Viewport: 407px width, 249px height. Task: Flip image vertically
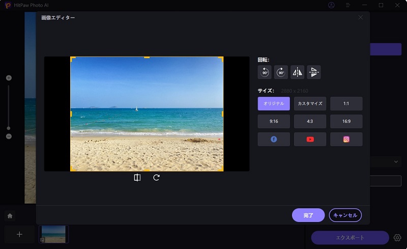click(313, 72)
